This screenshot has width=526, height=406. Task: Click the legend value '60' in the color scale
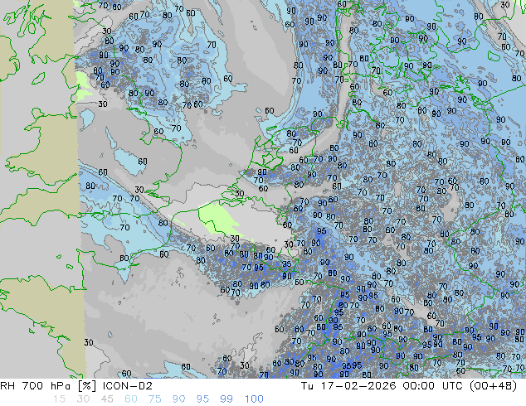click(x=131, y=399)
